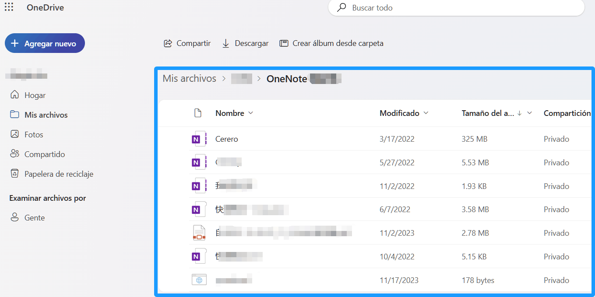The width and height of the screenshot is (595, 297).
Task: Click Privado in the Cerero row
Action: click(x=556, y=139)
